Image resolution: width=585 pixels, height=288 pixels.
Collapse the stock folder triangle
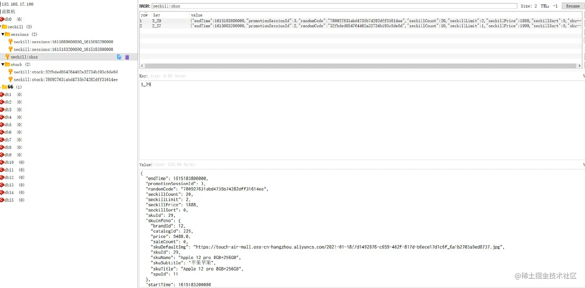3,64
